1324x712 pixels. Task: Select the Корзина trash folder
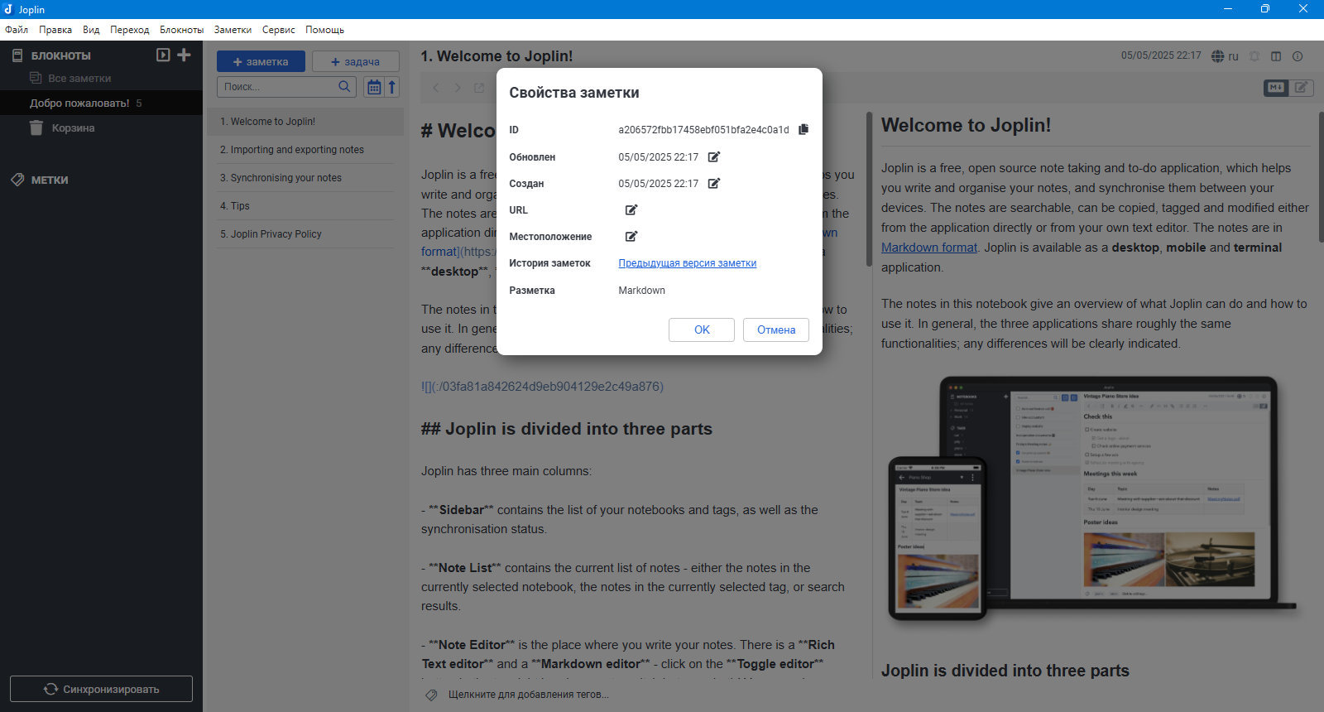coord(73,128)
